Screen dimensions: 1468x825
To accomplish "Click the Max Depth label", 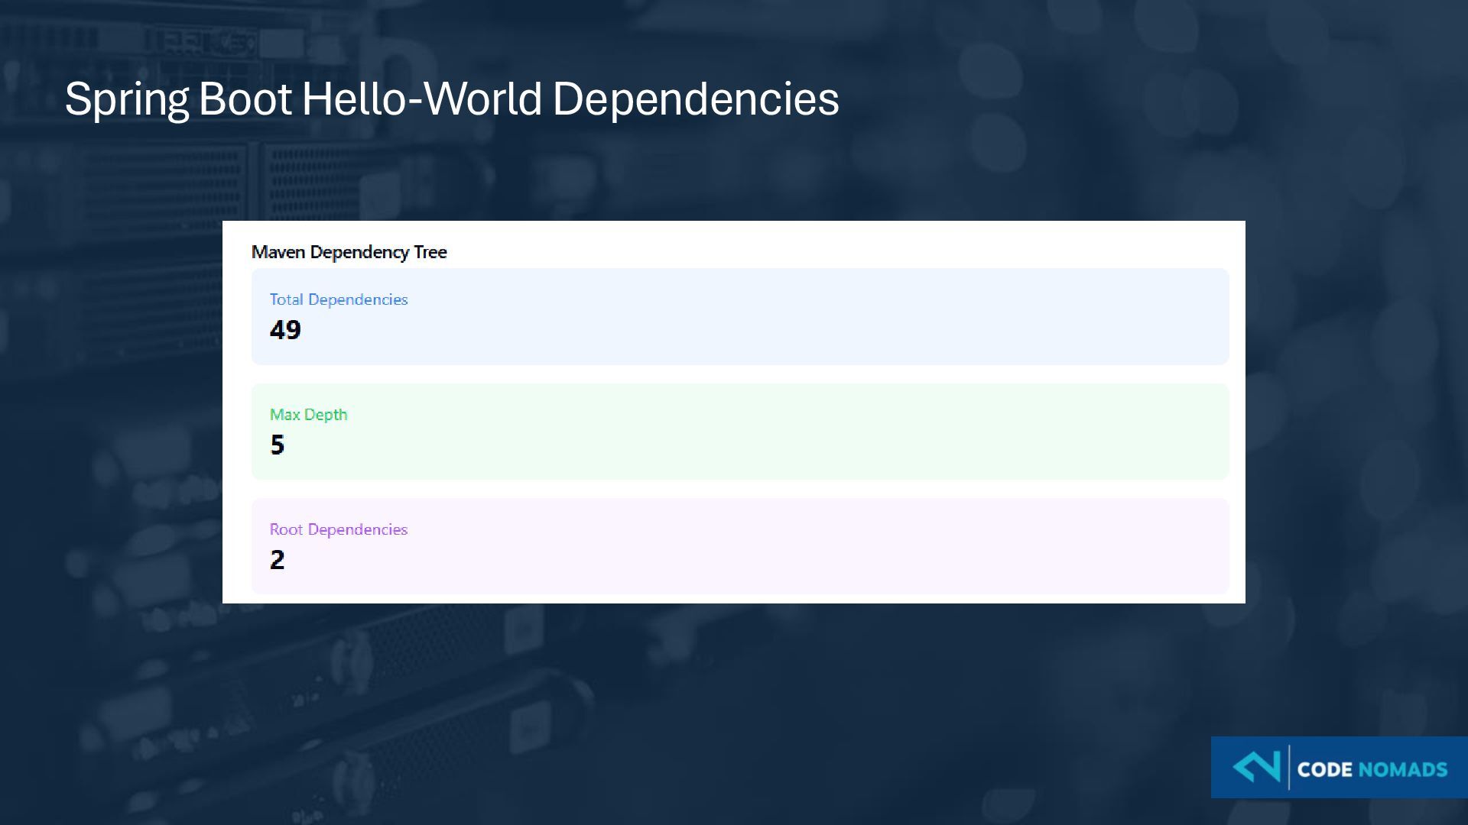I will [308, 415].
